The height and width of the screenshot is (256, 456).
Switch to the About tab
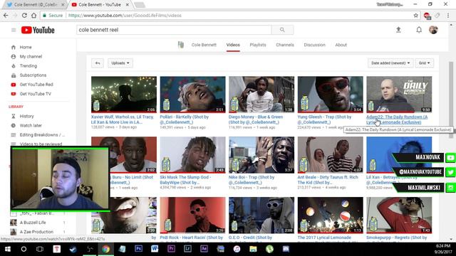pyautogui.click(x=341, y=45)
